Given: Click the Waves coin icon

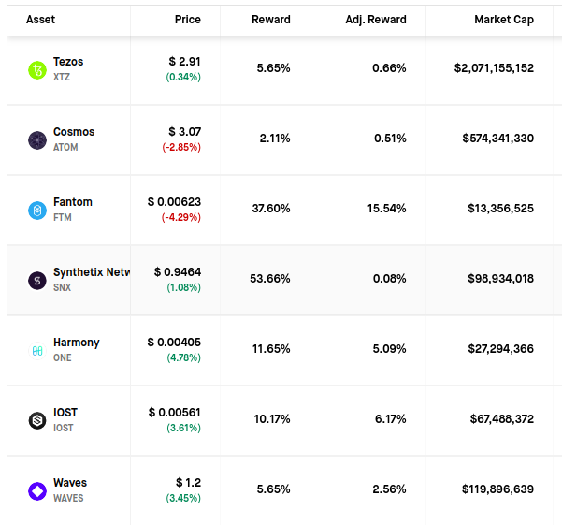Looking at the screenshot, I should coord(37,491).
